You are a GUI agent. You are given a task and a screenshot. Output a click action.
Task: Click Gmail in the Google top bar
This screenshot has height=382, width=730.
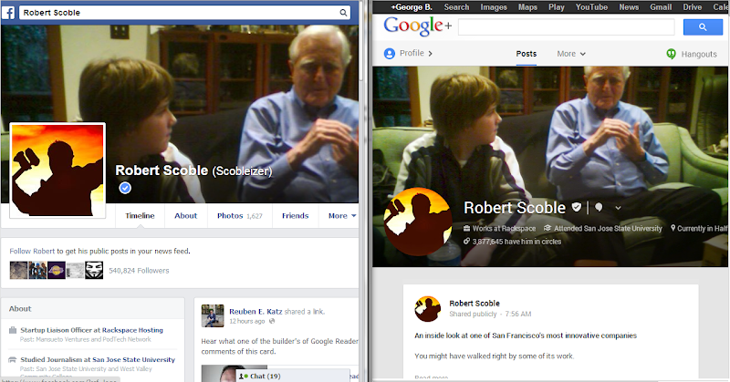point(661,7)
